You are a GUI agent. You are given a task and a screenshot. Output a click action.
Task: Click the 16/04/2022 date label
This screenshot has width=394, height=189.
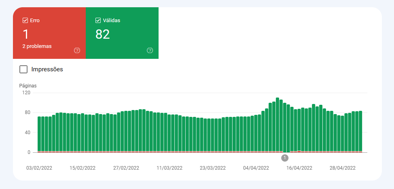pos(299,168)
